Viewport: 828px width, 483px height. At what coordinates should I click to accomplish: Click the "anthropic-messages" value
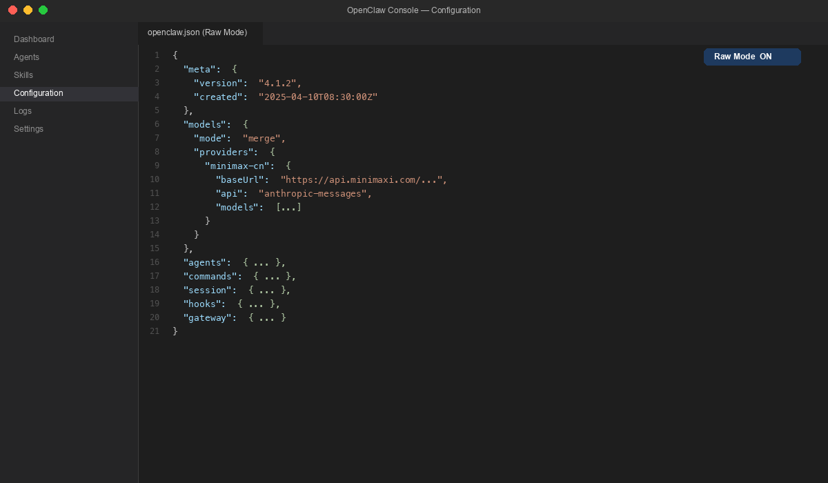(313, 193)
